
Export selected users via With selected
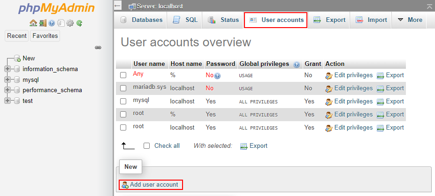(x=253, y=145)
